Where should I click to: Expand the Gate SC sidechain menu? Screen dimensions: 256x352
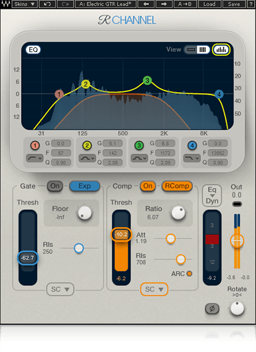(60, 289)
